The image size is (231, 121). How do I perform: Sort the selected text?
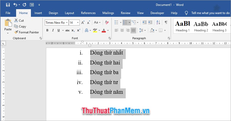tap(158, 22)
